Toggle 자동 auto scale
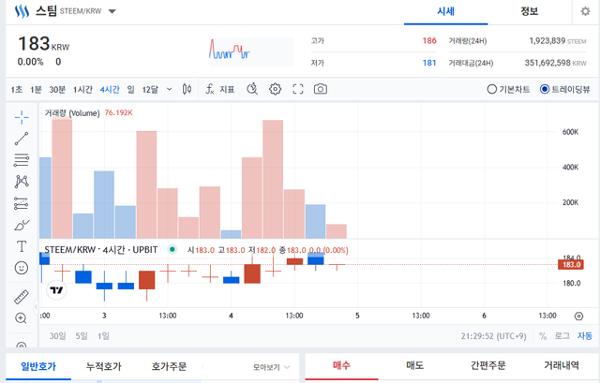The height and width of the screenshot is (383, 600). (585, 336)
